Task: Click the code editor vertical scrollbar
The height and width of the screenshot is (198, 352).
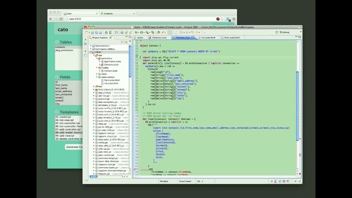Action: tap(298, 106)
